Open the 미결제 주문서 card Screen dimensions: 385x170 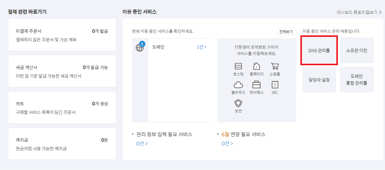62,35
